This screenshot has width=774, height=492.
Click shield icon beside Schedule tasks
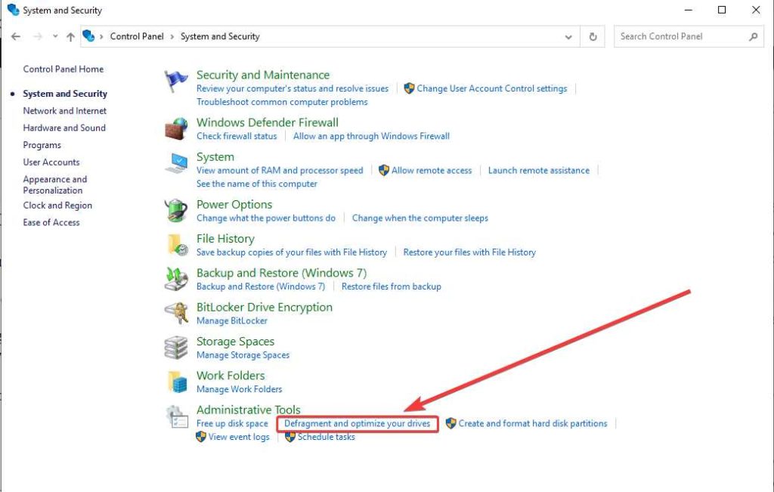point(290,437)
